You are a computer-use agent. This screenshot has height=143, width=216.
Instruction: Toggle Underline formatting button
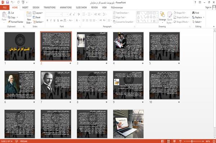pos(54,20)
